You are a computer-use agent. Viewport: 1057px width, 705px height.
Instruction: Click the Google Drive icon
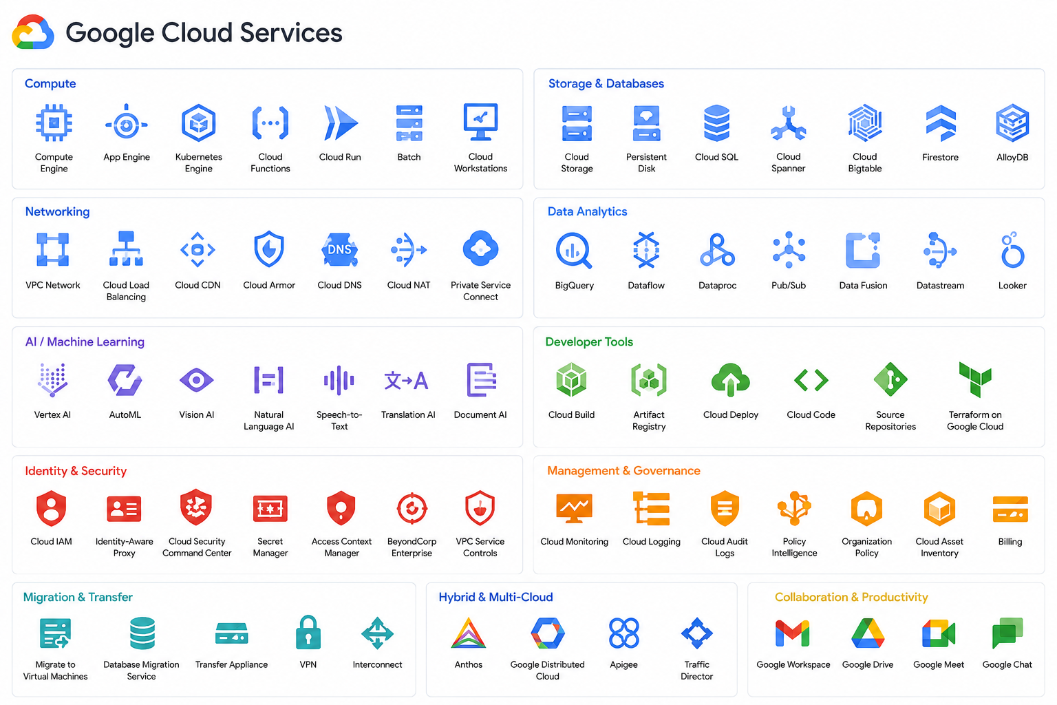click(868, 633)
